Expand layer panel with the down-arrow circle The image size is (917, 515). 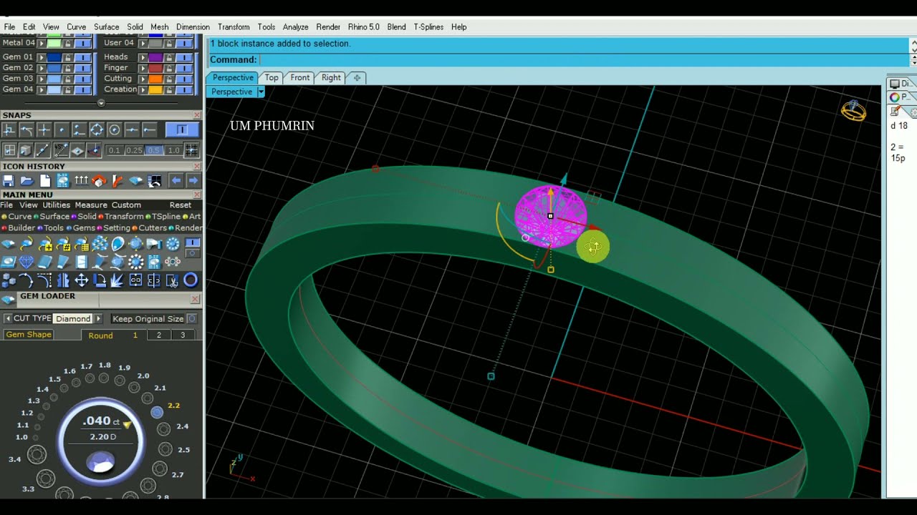(101, 103)
